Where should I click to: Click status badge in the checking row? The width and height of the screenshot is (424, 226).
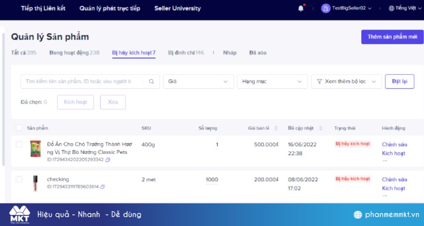click(352, 179)
